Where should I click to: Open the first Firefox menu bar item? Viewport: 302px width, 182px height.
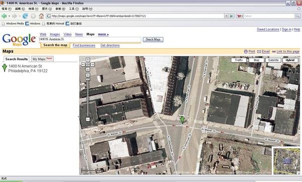click(x=7, y=9)
